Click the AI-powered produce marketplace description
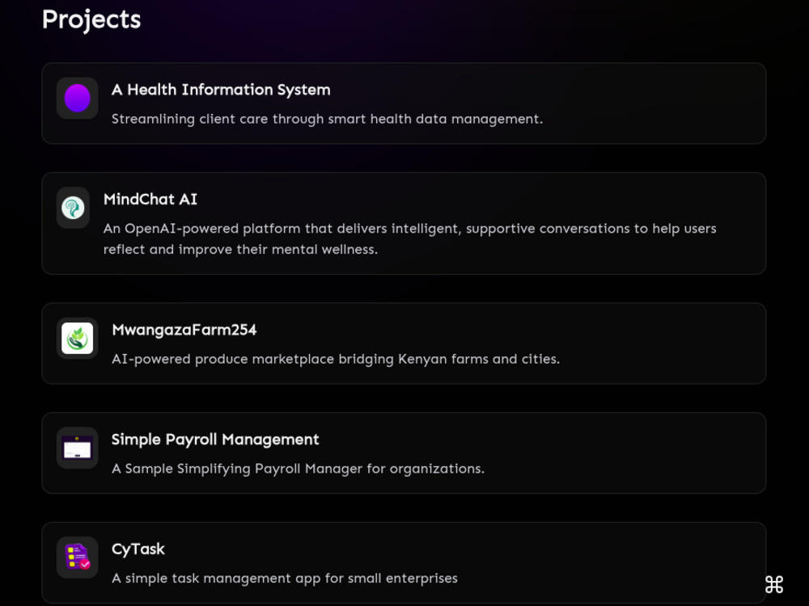This screenshot has height=606, width=809. [336, 360]
